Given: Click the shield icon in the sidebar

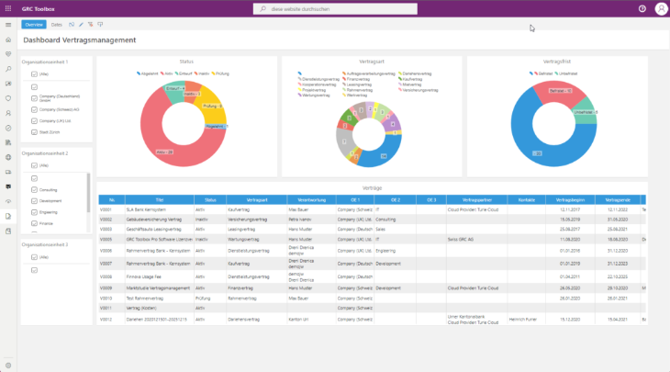Looking at the screenshot, I should click(x=8, y=98).
